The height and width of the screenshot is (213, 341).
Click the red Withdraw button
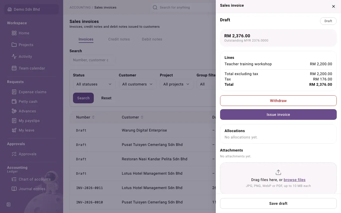point(278,101)
